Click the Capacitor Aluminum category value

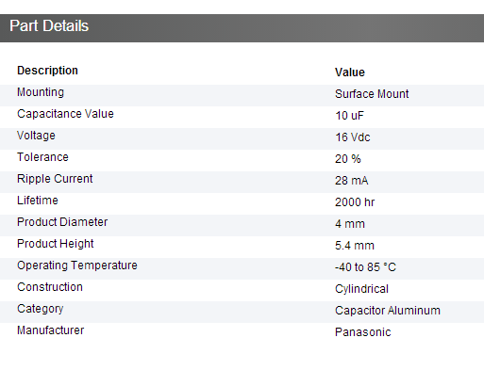(388, 311)
